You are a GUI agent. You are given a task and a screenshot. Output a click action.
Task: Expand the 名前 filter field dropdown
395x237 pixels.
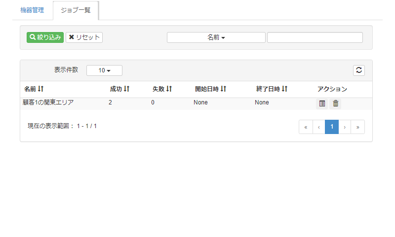216,37
